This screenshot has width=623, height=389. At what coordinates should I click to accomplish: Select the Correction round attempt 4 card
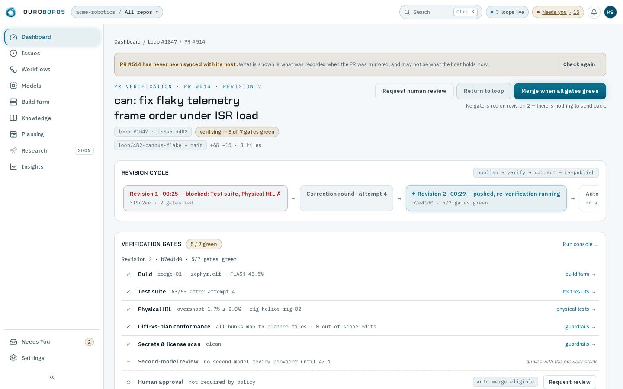(x=347, y=198)
